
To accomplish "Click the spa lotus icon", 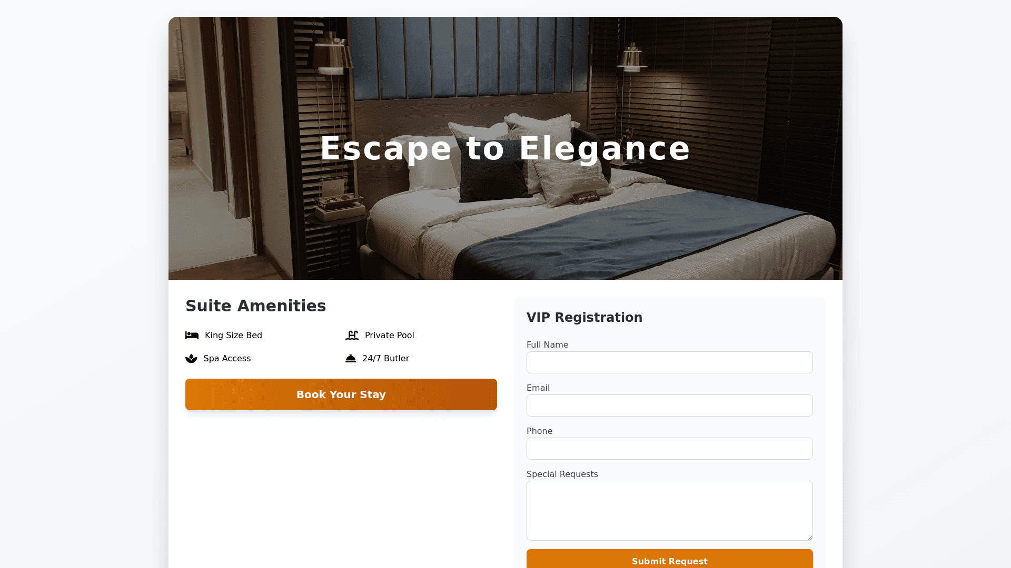I will tap(191, 359).
